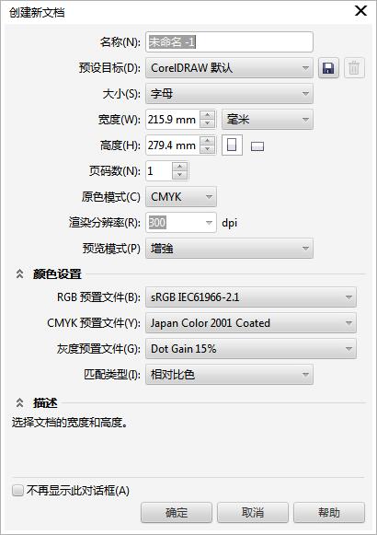Click the 帮助 button
Screen dimensions: 377x535
click(x=329, y=512)
